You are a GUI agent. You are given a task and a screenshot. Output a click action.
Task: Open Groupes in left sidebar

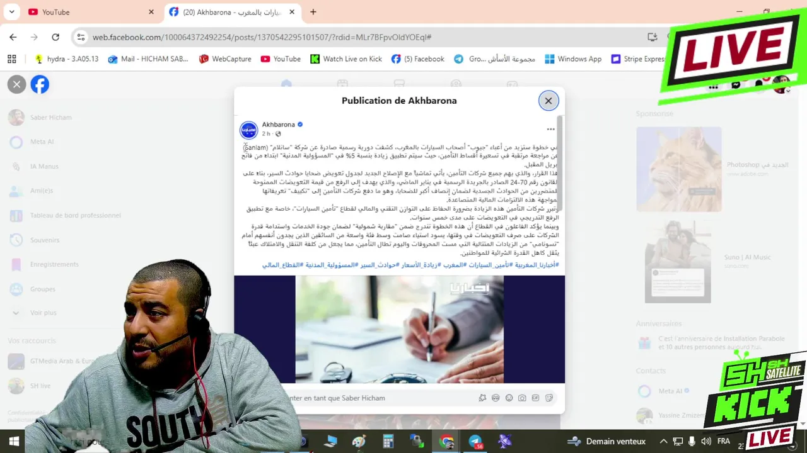pyautogui.click(x=42, y=289)
